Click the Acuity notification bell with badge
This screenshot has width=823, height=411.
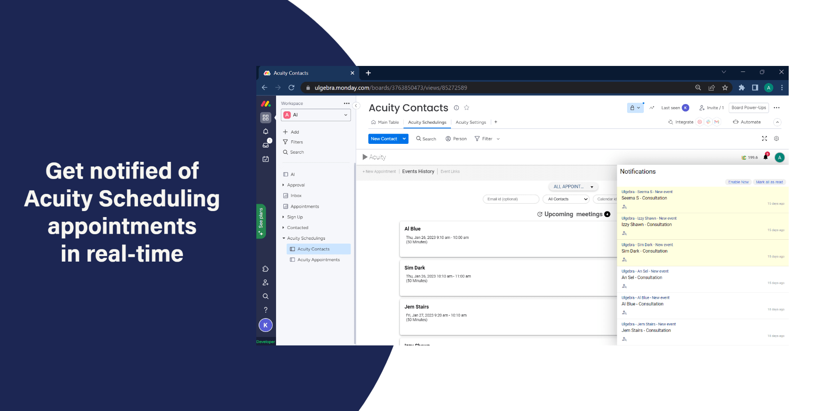766,157
